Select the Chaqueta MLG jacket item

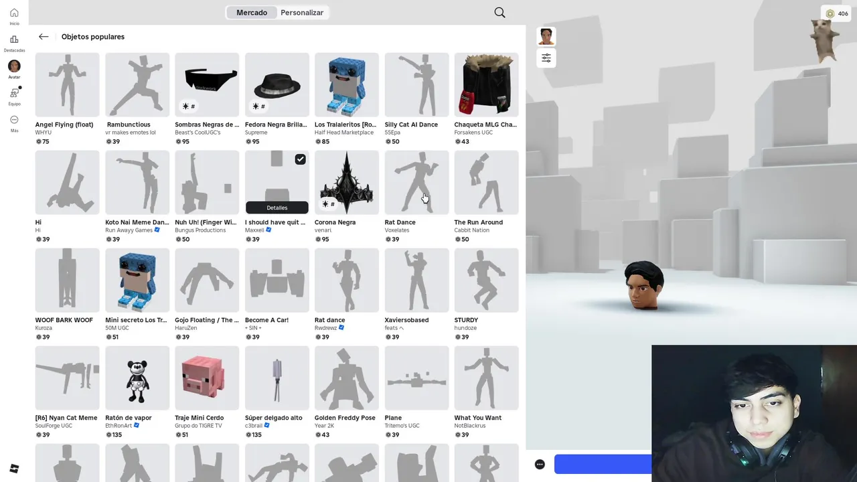[x=487, y=85]
